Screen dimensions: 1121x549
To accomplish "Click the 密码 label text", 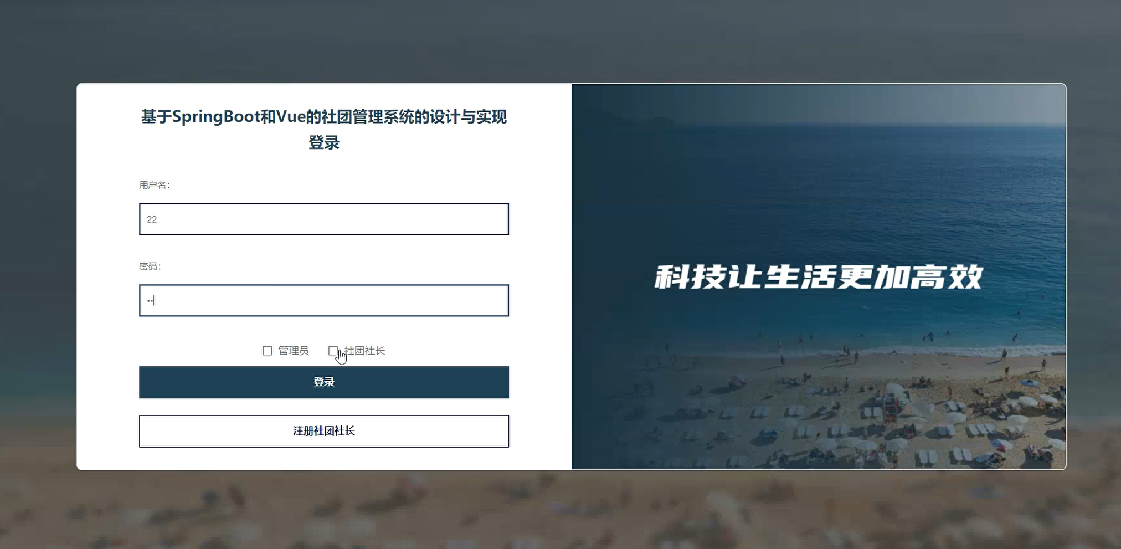I will pos(150,266).
